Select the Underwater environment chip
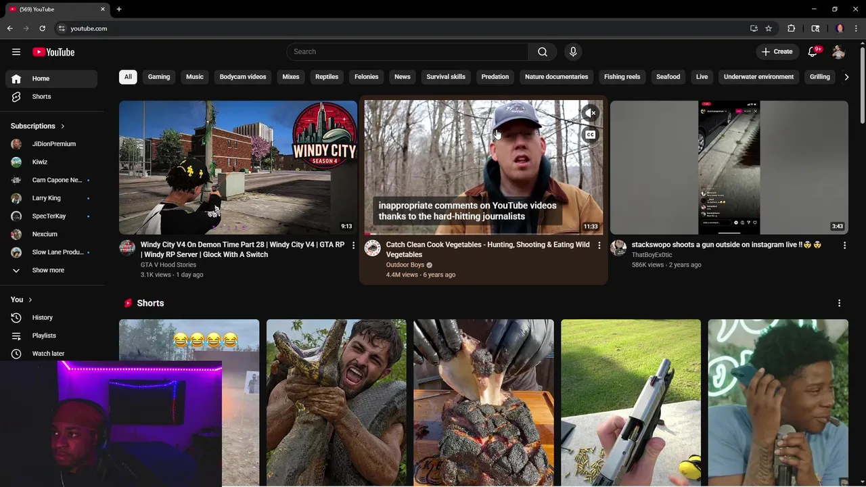Image resolution: width=866 pixels, height=487 pixels. (758, 77)
